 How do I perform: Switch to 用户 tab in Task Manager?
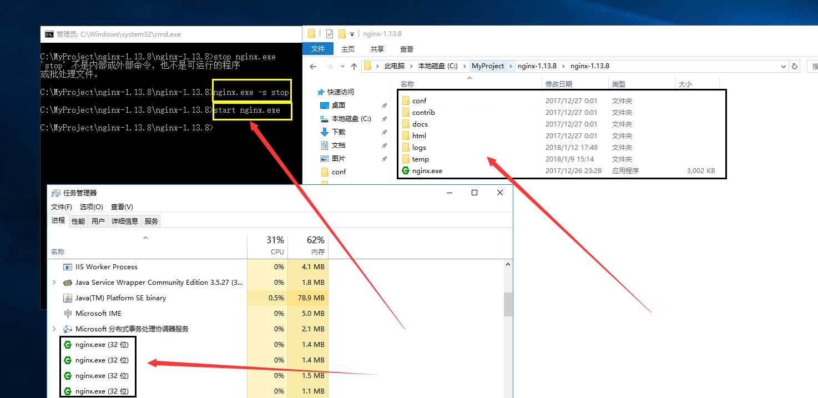click(98, 221)
